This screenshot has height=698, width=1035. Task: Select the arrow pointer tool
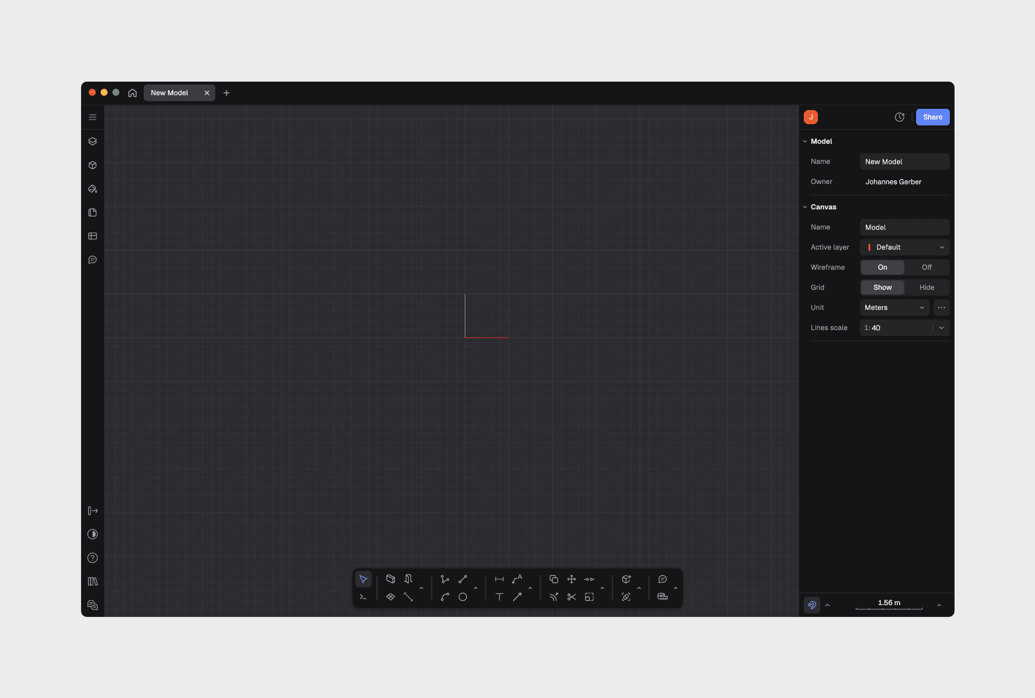point(363,579)
